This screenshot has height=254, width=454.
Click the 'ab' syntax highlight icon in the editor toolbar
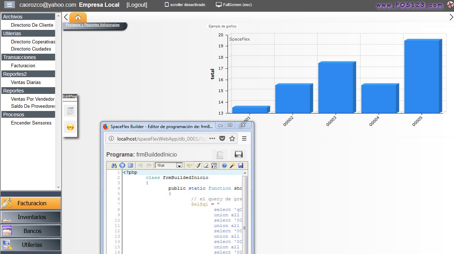point(189,165)
